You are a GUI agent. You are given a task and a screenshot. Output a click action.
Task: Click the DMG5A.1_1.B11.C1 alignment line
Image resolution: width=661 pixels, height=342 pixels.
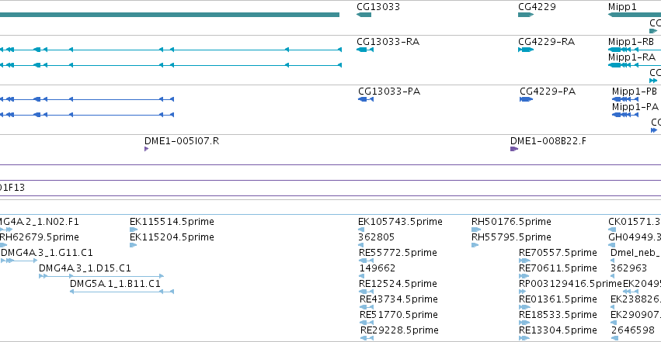(122, 292)
